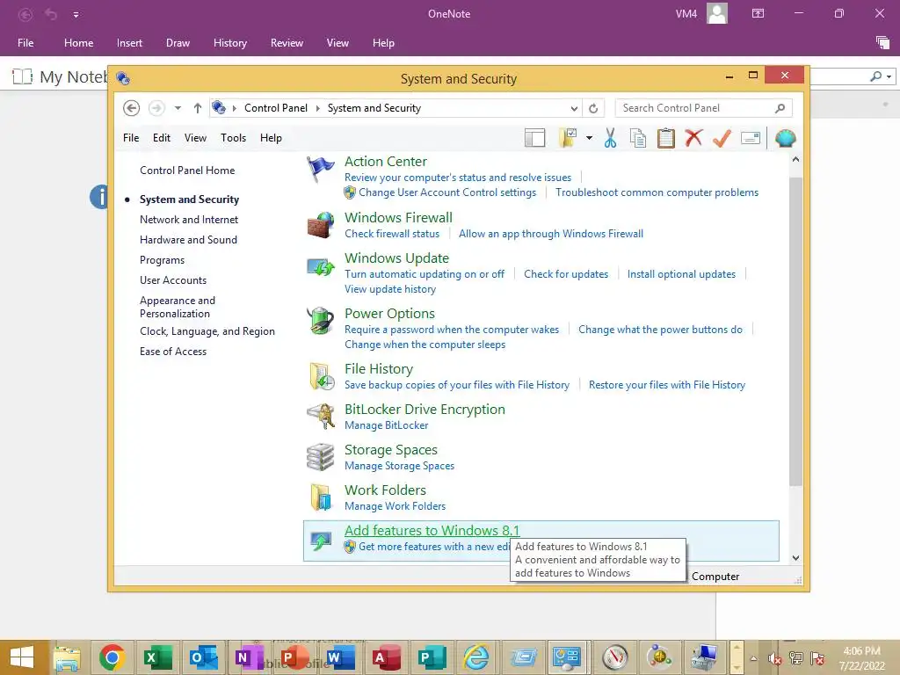Image resolution: width=900 pixels, height=675 pixels.
Task: Click the email envelope toolbar icon
Action: [751, 138]
